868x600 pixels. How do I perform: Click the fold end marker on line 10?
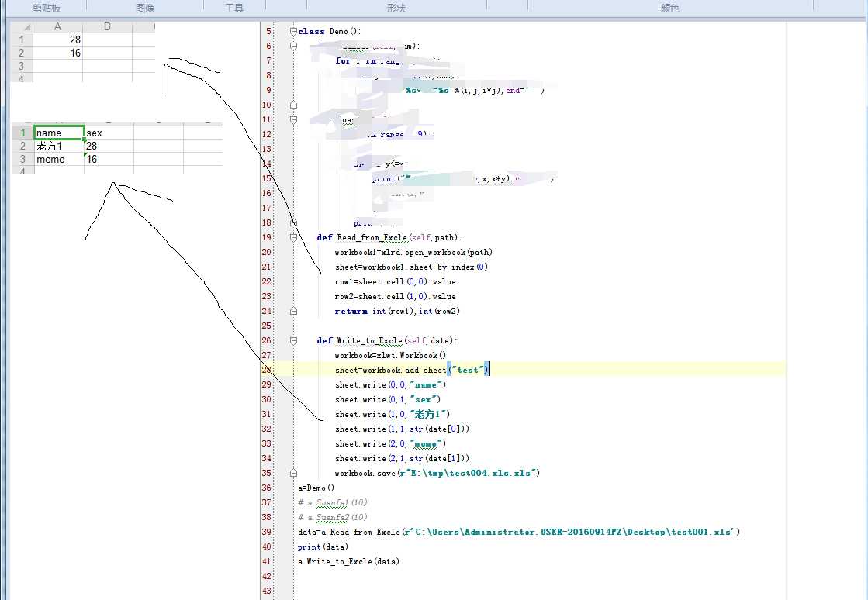[293, 105]
